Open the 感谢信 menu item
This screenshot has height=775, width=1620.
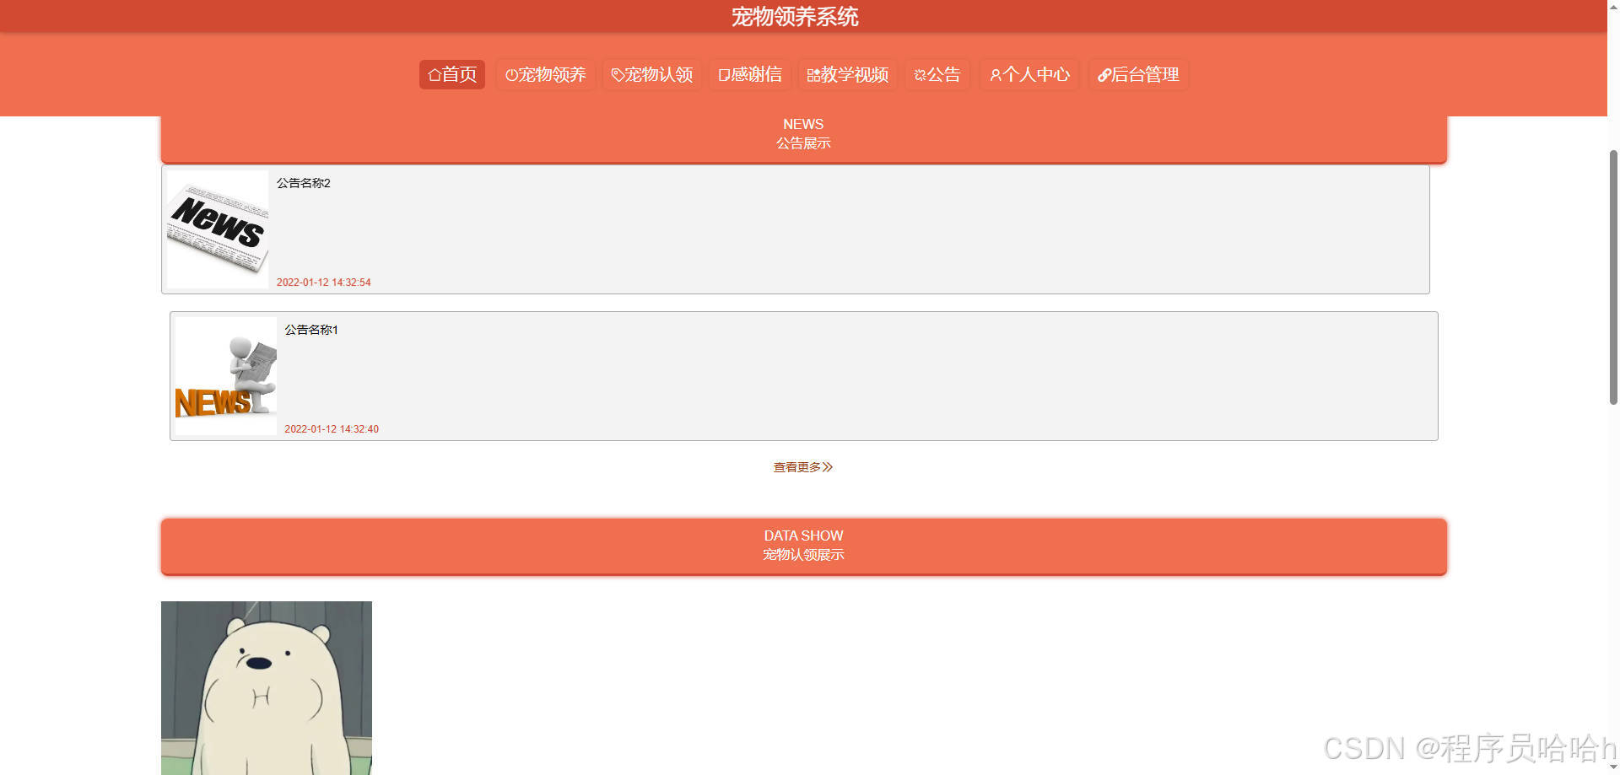pos(750,74)
